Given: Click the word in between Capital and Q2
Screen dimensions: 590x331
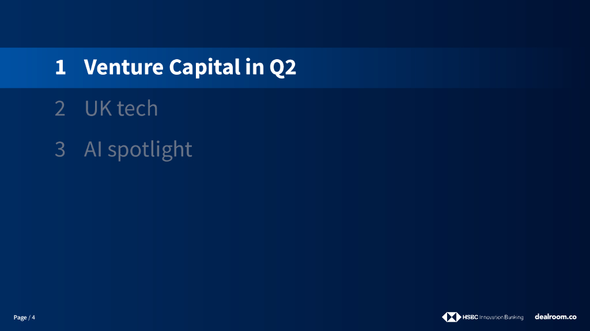Looking at the screenshot, I should (253, 68).
